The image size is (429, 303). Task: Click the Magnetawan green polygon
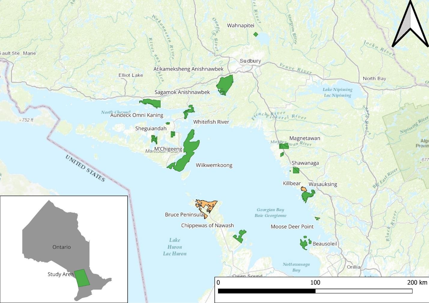tap(284, 146)
